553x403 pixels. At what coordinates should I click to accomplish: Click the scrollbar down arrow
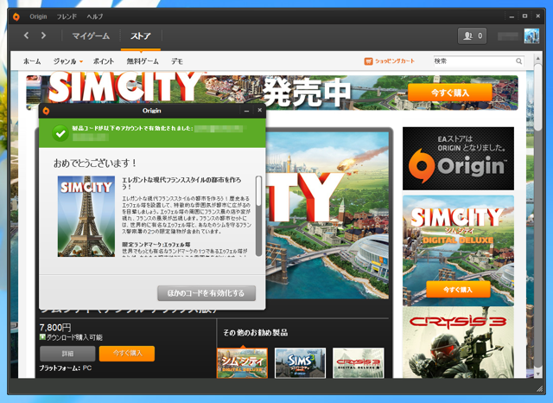[537, 374]
